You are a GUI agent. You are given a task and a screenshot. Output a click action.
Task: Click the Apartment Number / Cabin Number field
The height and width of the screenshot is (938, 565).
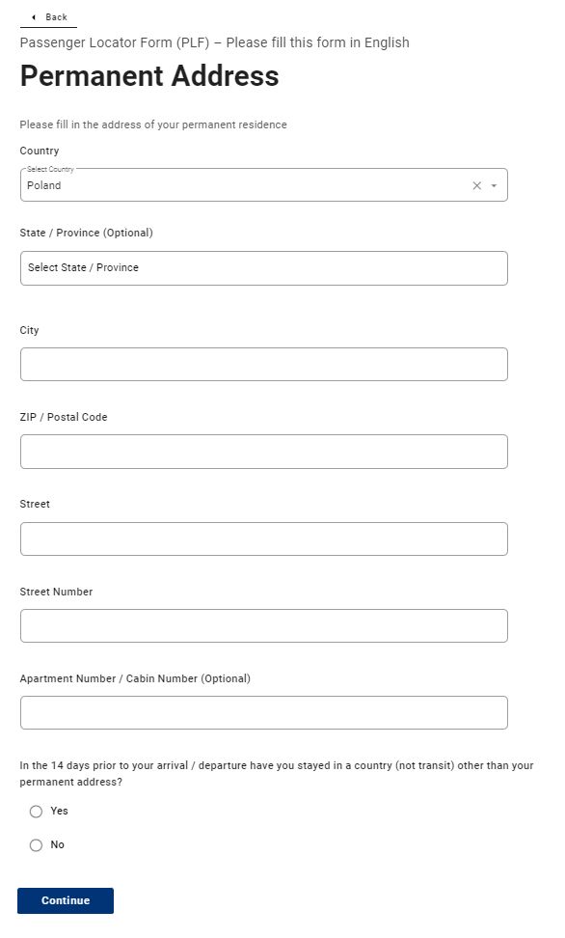point(263,712)
